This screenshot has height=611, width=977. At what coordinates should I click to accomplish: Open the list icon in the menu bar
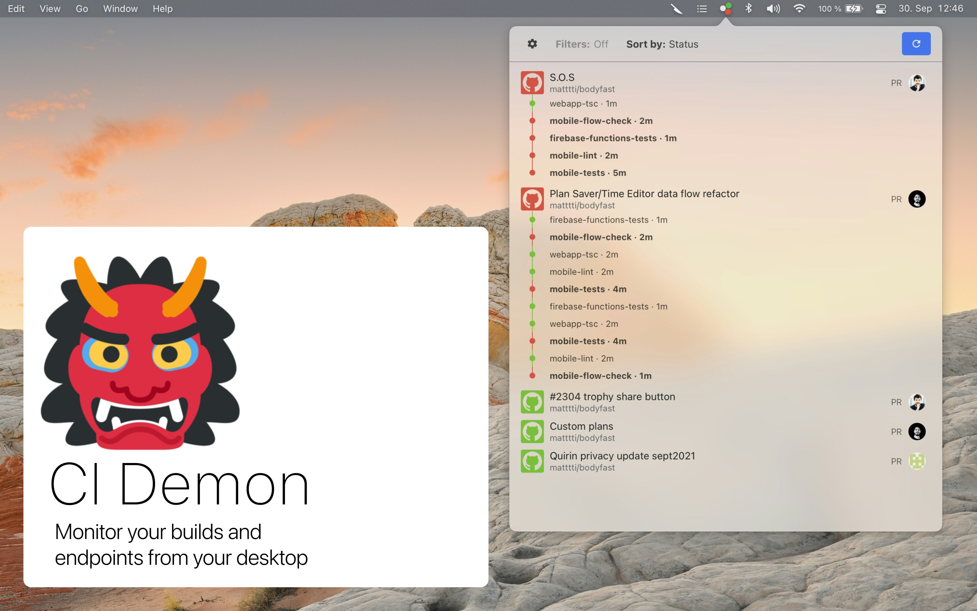tap(702, 8)
